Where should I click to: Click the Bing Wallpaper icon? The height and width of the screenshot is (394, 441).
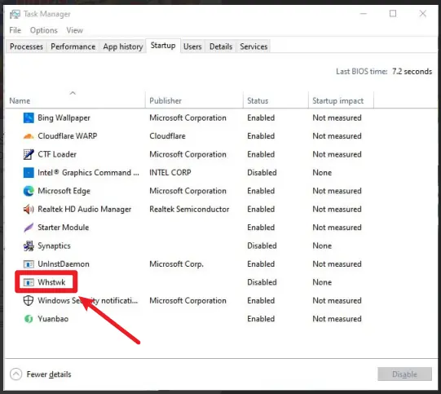[x=29, y=118]
